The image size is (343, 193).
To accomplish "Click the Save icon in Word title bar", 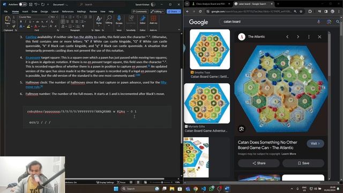I will (x=31, y=4).
